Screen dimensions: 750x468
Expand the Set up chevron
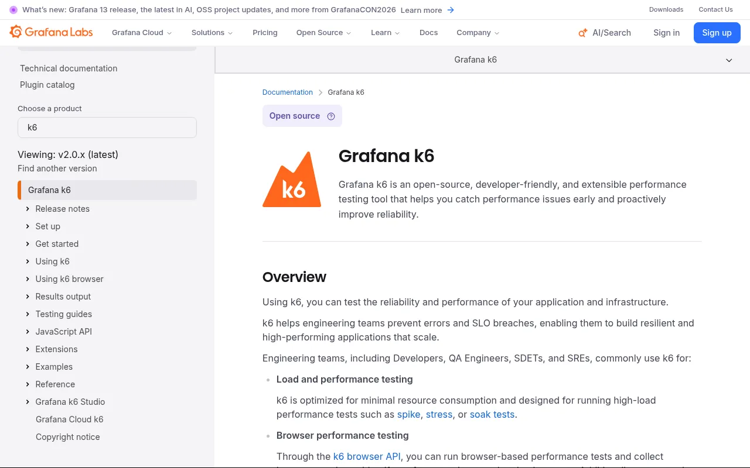tap(28, 226)
